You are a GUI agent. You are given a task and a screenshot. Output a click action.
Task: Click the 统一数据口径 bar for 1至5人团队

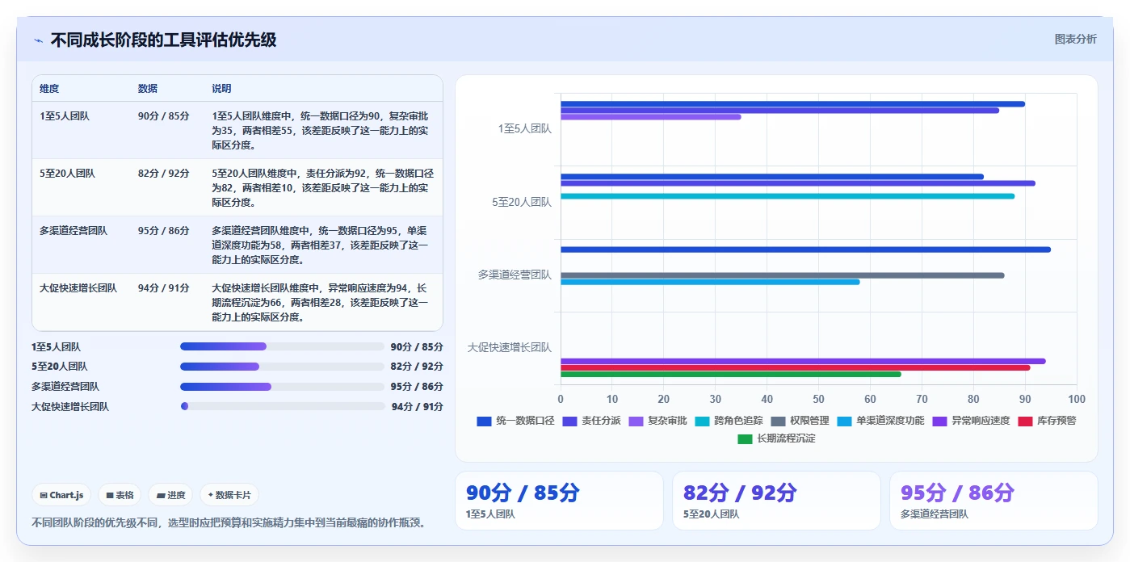[792, 103]
